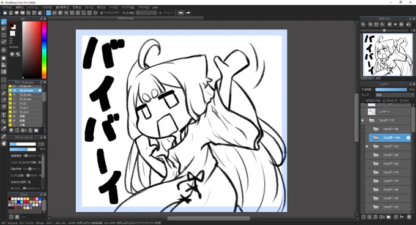
Task: Click the cloud icon in top toolbar
Action: pyautogui.click(x=5, y=13)
